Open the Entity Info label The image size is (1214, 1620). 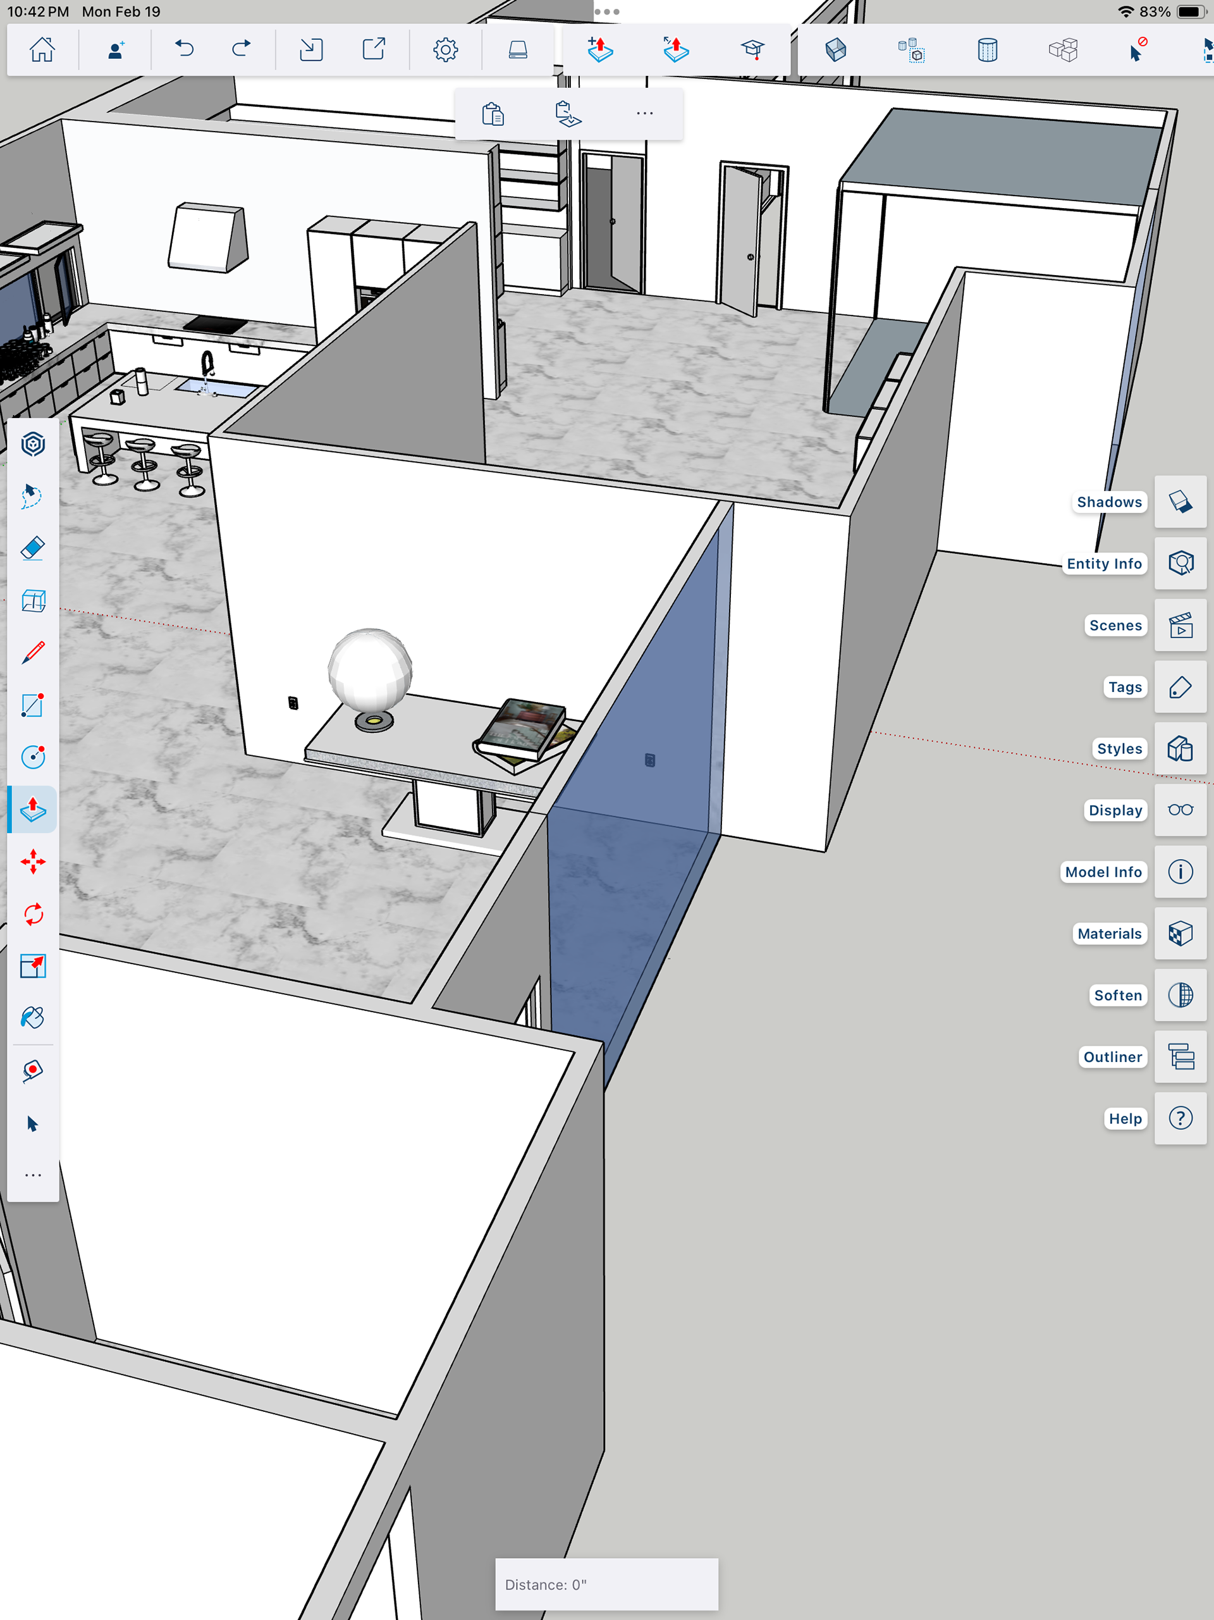point(1103,563)
